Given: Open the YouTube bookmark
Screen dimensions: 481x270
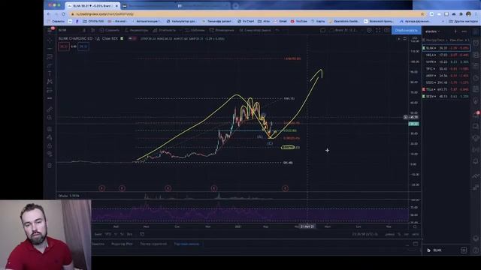Looking at the screenshot, I should point(299,22).
